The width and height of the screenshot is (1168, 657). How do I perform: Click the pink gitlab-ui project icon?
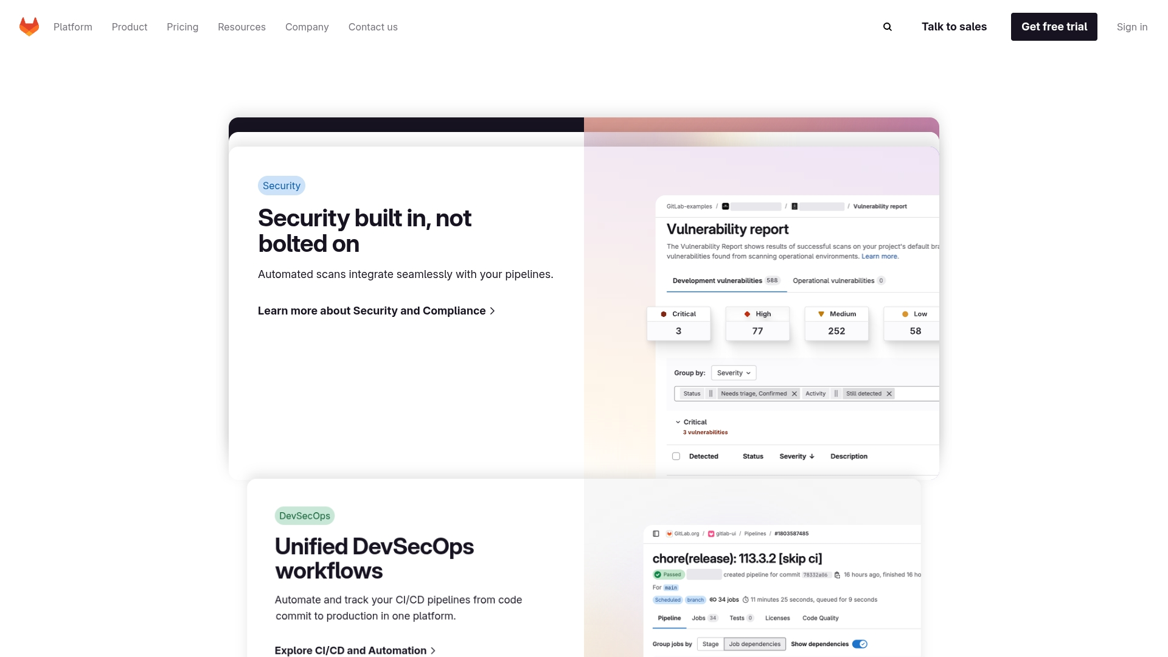pos(711,534)
